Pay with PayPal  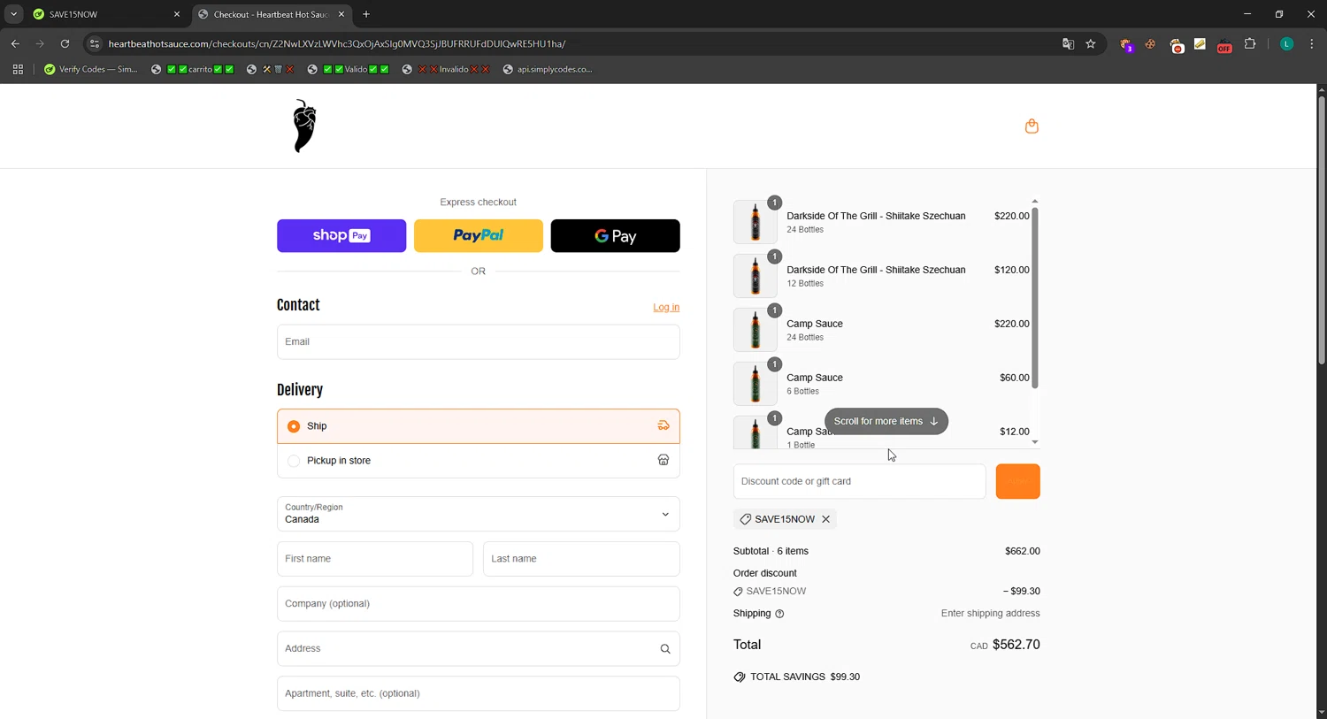point(479,236)
